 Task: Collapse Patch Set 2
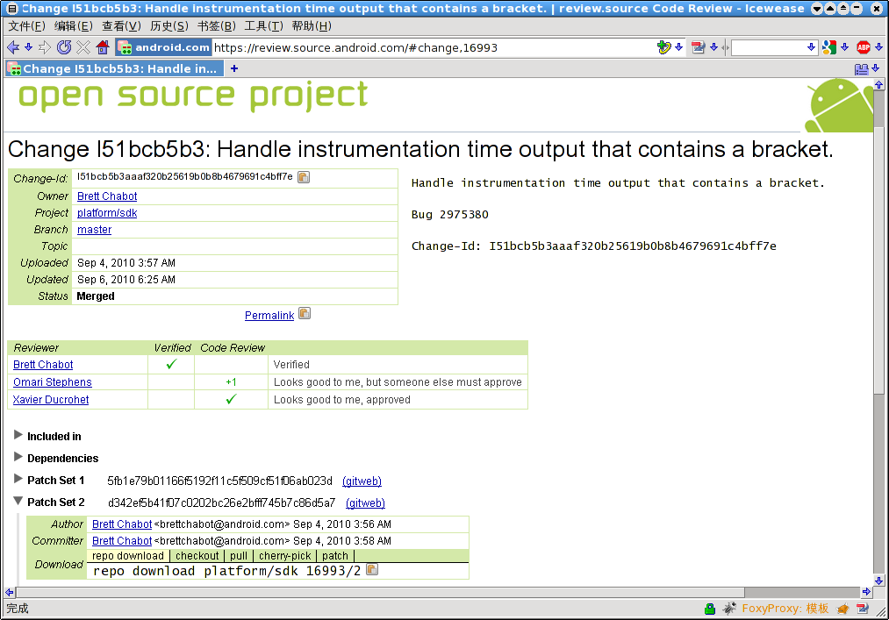[x=18, y=501]
